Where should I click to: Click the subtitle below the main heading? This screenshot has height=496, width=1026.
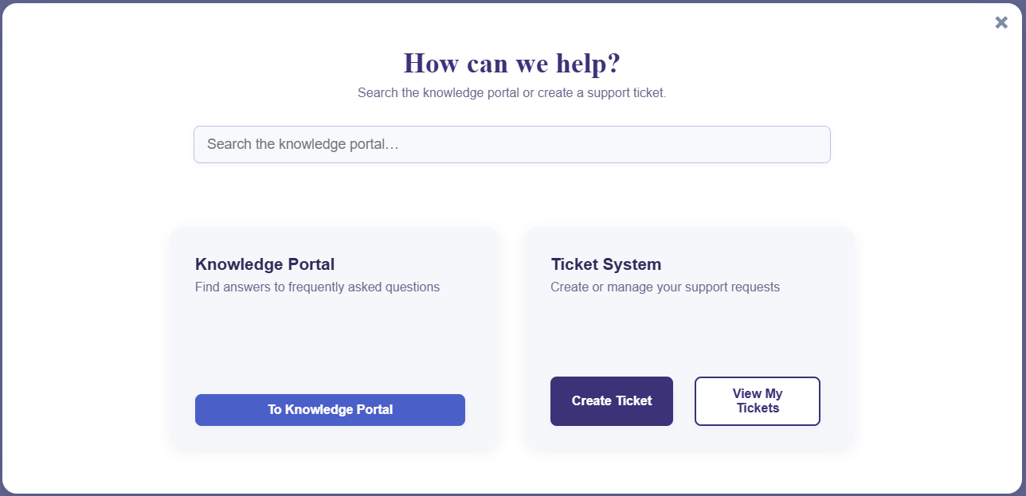click(512, 92)
